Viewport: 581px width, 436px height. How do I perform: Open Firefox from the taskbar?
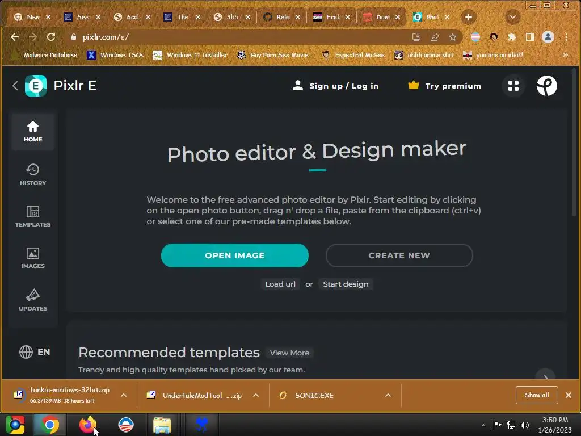88,425
